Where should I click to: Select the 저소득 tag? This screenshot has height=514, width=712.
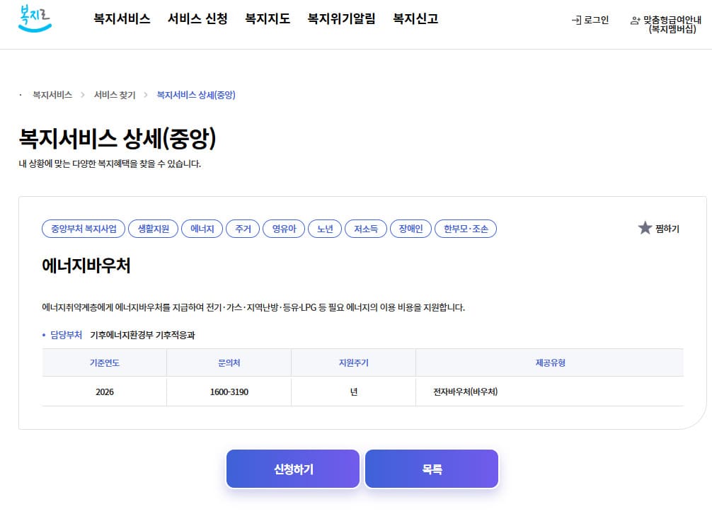click(x=366, y=229)
